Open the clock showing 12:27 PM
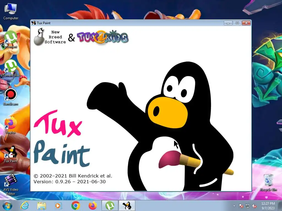 [x=268, y=206]
